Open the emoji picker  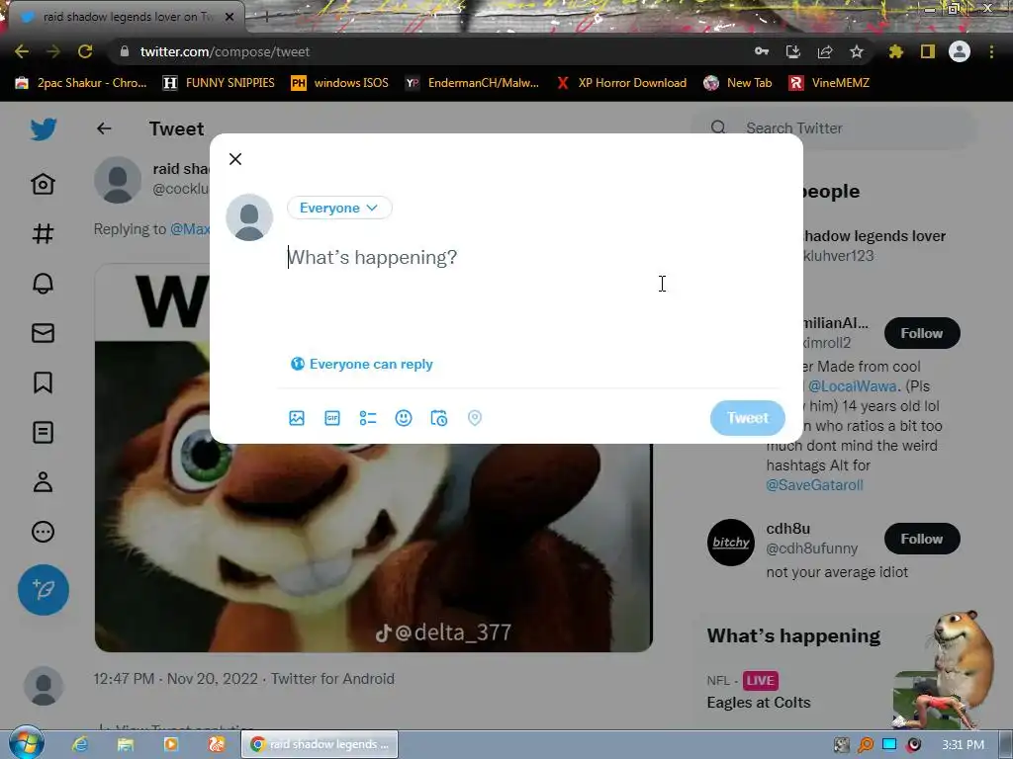click(x=404, y=418)
